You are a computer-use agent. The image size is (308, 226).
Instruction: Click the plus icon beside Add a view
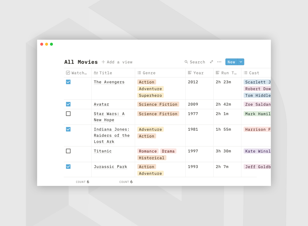103,62
